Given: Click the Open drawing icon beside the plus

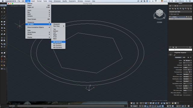Looking at the screenshot, I should click(5, 8).
